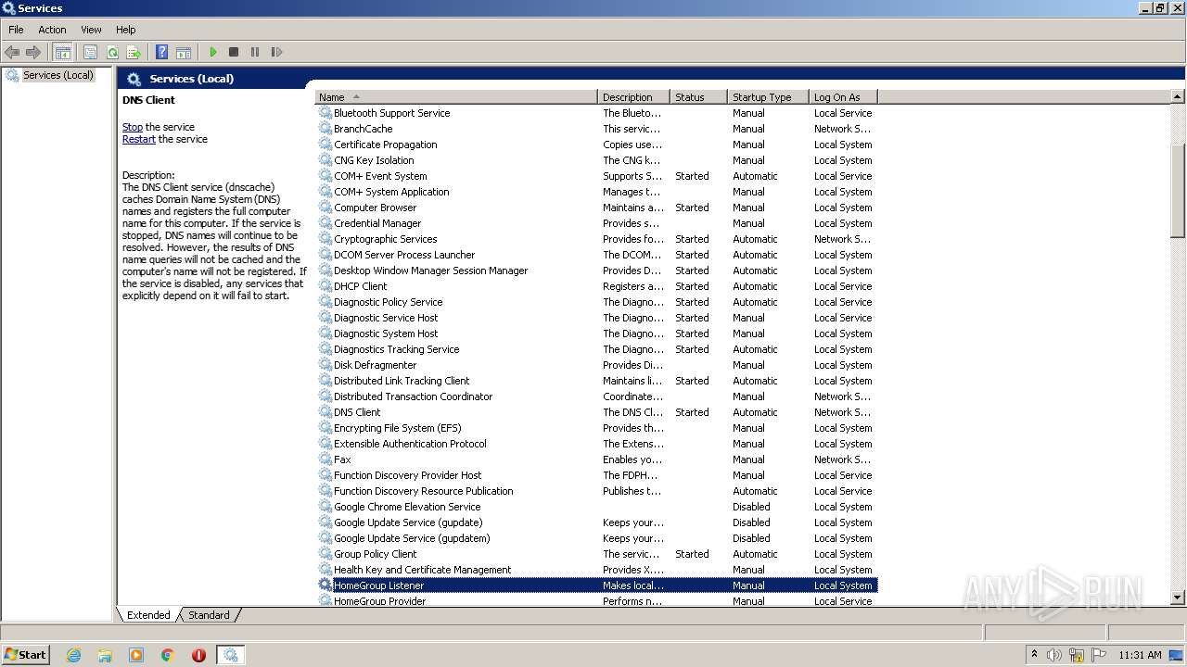Select the Bluetooth Support Service gear icon
Viewport: 1187px width, 667px height.
325,113
